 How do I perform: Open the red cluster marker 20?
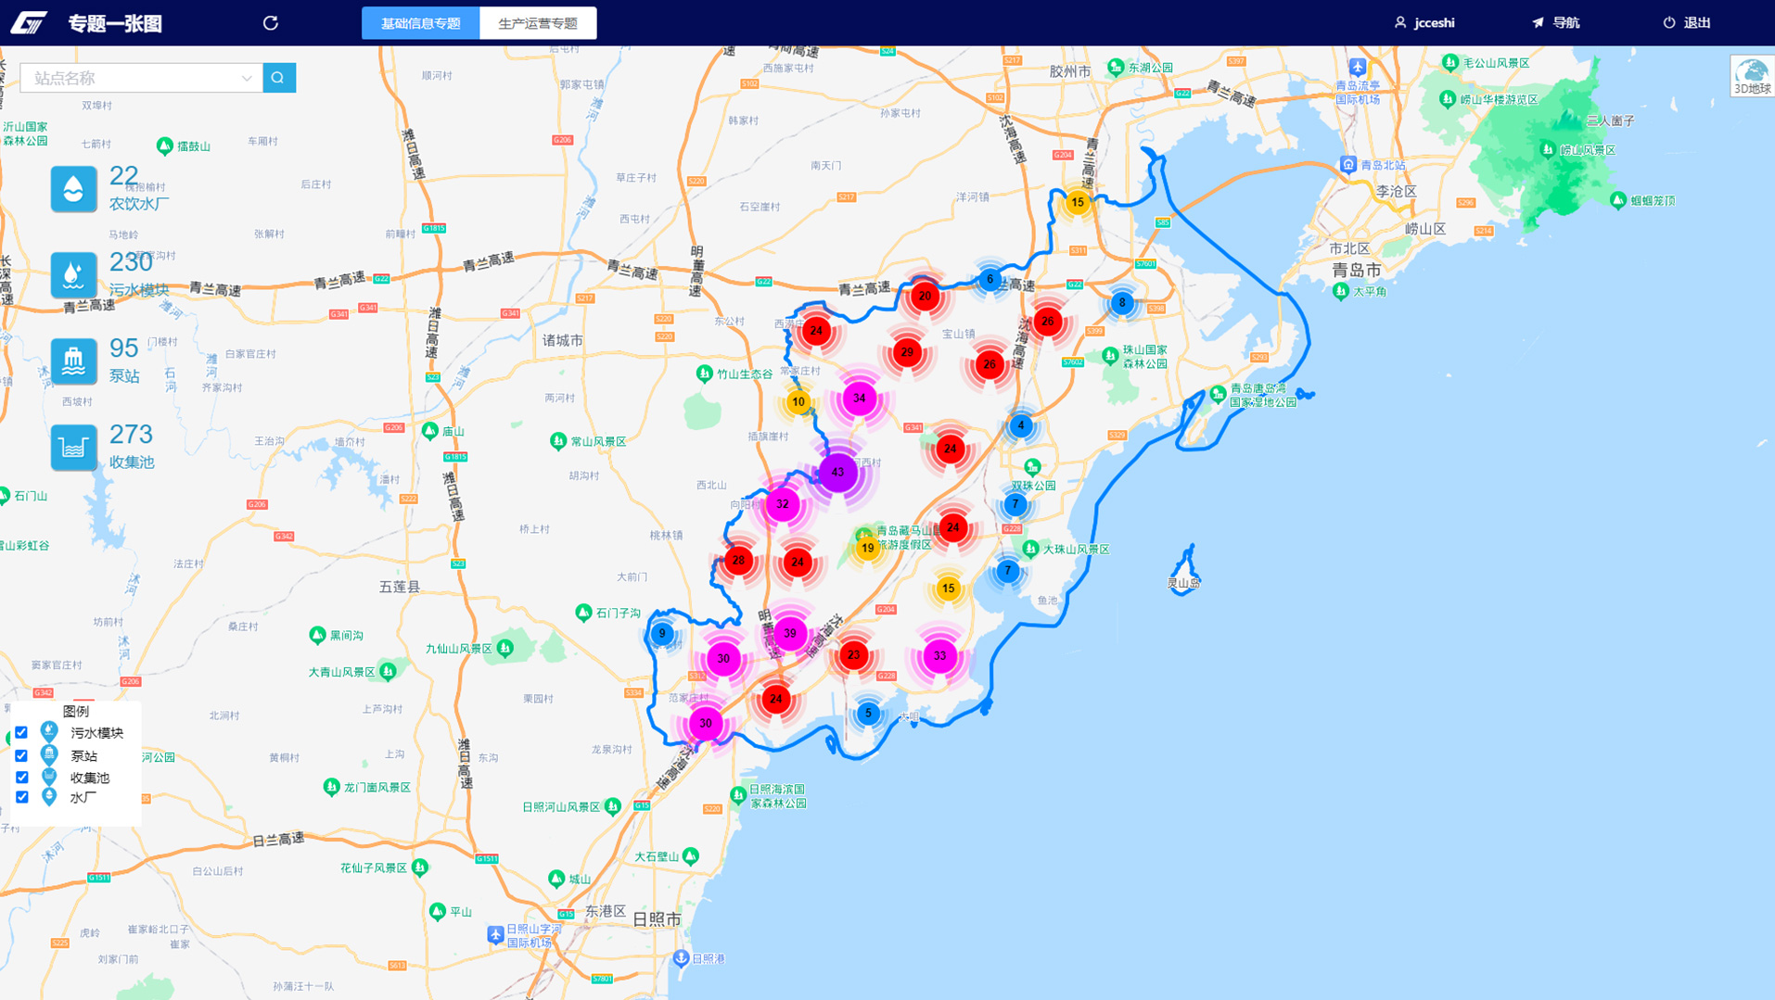[925, 297]
